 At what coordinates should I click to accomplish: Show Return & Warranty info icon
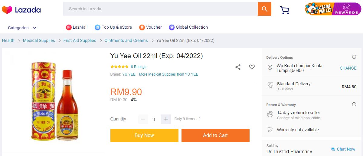click(x=354, y=105)
